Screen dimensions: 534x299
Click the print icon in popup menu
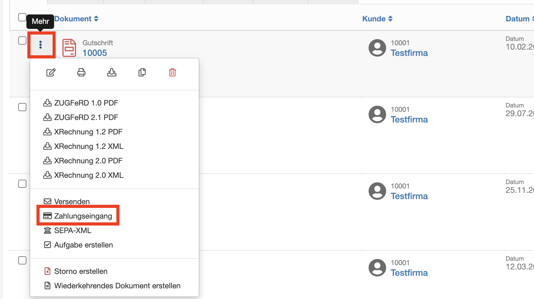(81, 73)
